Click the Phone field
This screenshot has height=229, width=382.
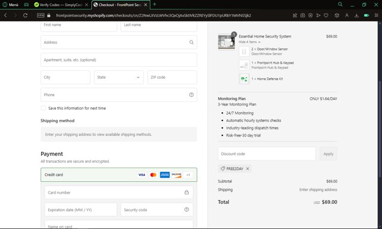pyautogui.click(x=119, y=95)
